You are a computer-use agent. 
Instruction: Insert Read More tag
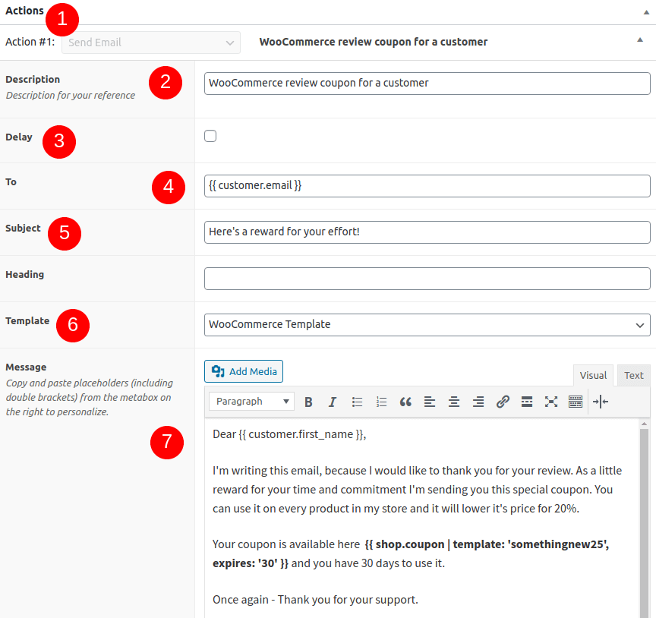click(x=527, y=402)
